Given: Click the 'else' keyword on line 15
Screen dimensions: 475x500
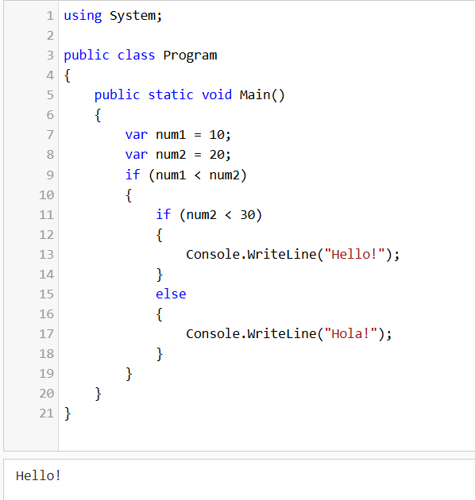Looking at the screenshot, I should click(171, 294).
